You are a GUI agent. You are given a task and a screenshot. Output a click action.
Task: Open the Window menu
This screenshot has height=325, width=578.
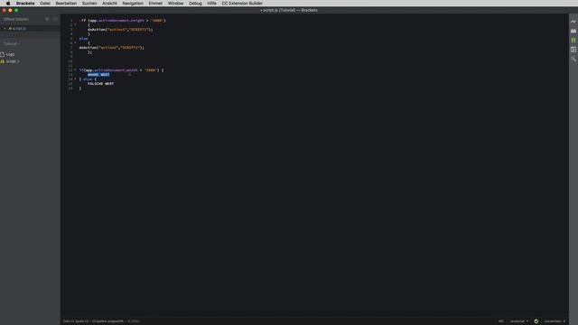(x=175, y=4)
